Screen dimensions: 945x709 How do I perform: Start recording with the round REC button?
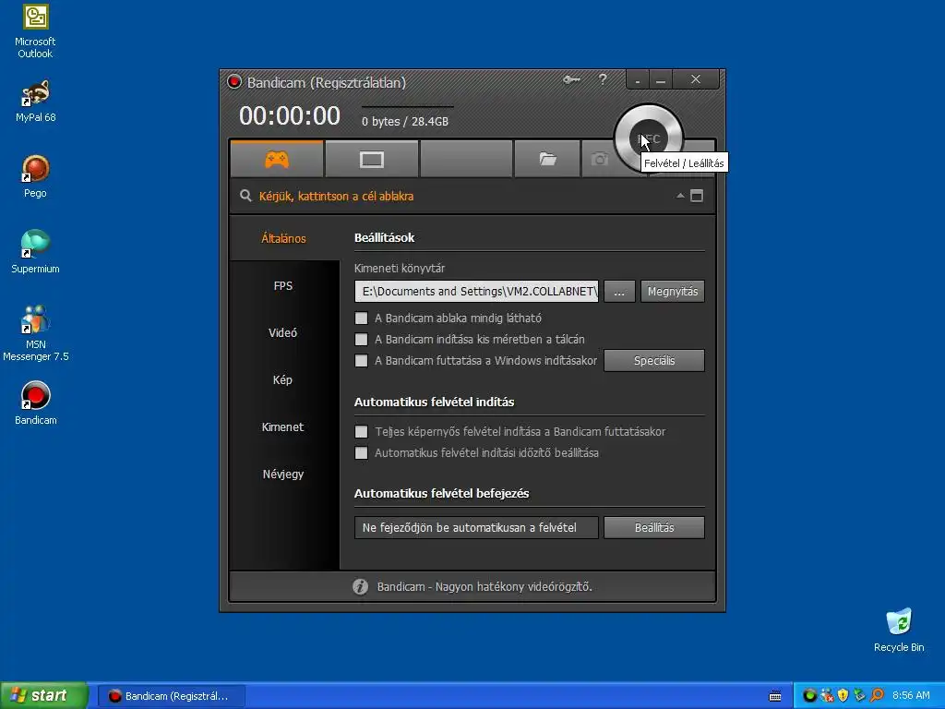[649, 138]
